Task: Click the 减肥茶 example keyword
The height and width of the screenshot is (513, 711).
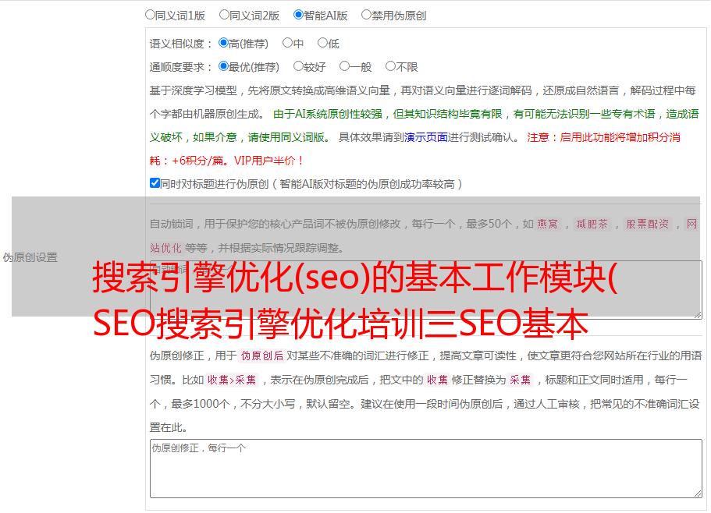Action: click(592, 224)
